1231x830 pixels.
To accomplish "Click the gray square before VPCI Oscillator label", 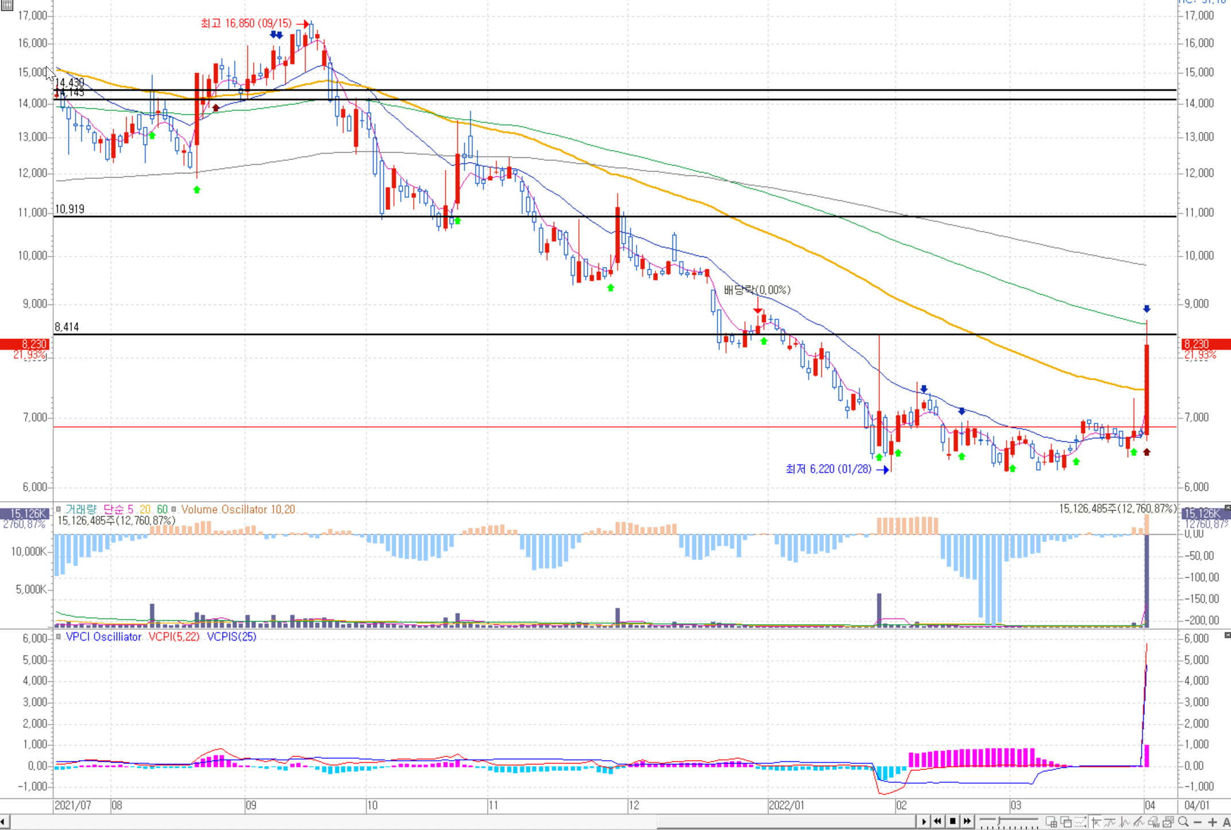I will pos(59,637).
